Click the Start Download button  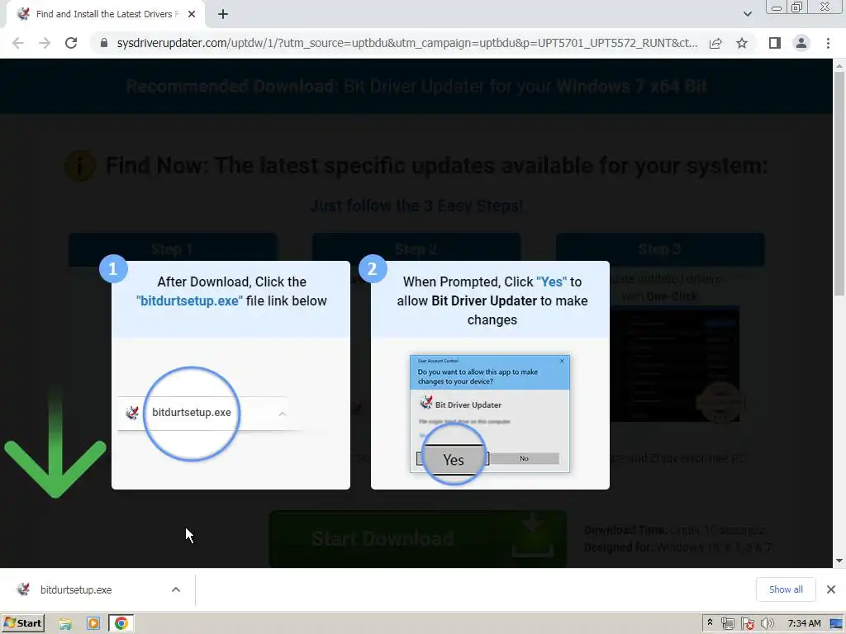pyautogui.click(x=418, y=538)
